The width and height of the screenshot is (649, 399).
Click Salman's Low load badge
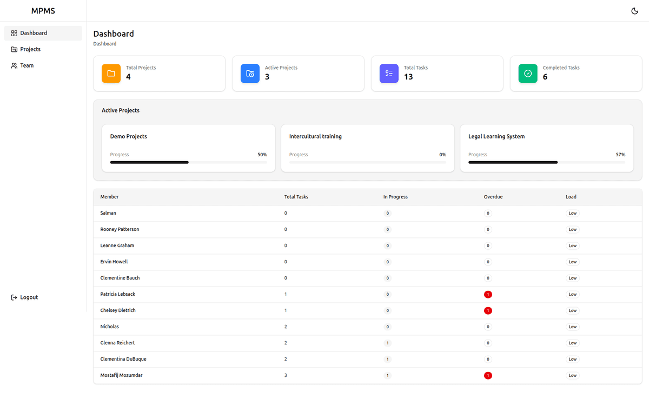572,214
